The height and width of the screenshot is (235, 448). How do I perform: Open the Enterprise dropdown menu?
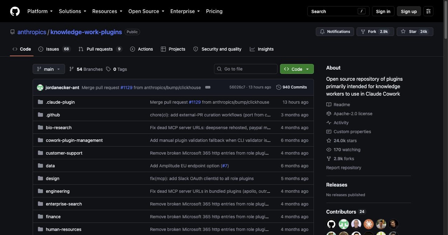point(185,11)
